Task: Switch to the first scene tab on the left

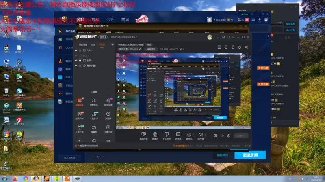Action: click(83, 45)
